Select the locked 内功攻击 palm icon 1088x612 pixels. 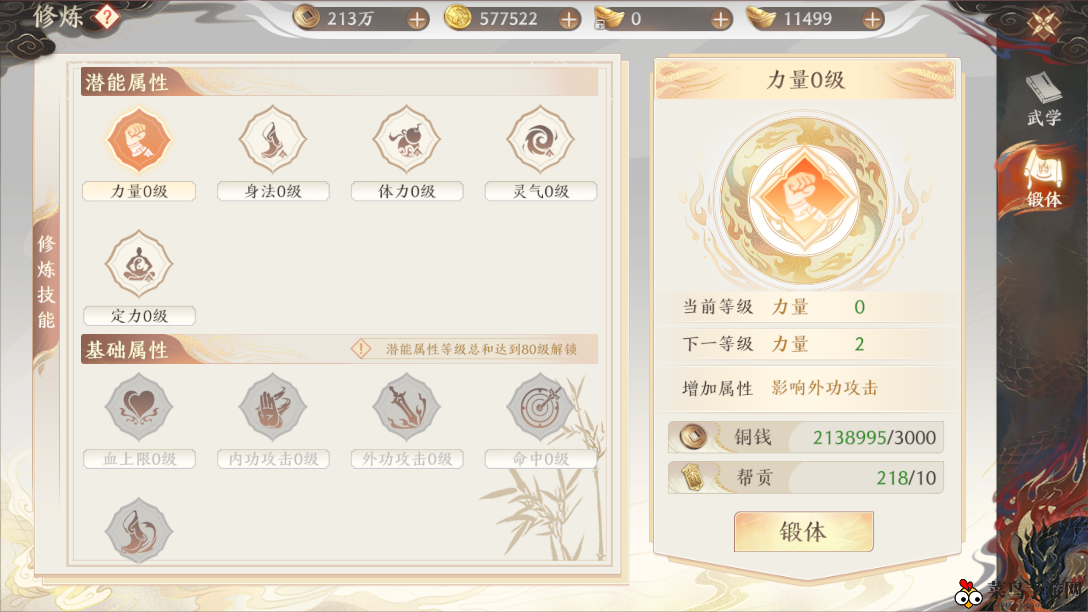(x=272, y=407)
